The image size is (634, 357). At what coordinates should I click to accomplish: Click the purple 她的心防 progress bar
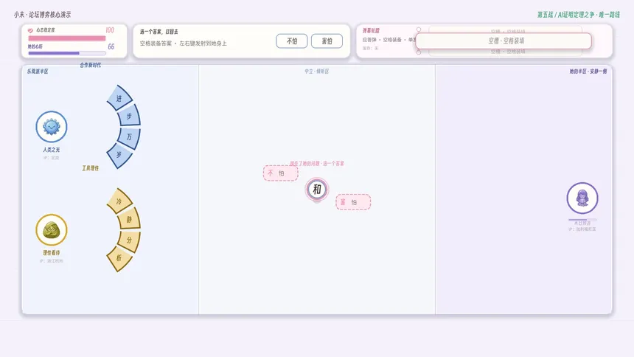(66, 53)
